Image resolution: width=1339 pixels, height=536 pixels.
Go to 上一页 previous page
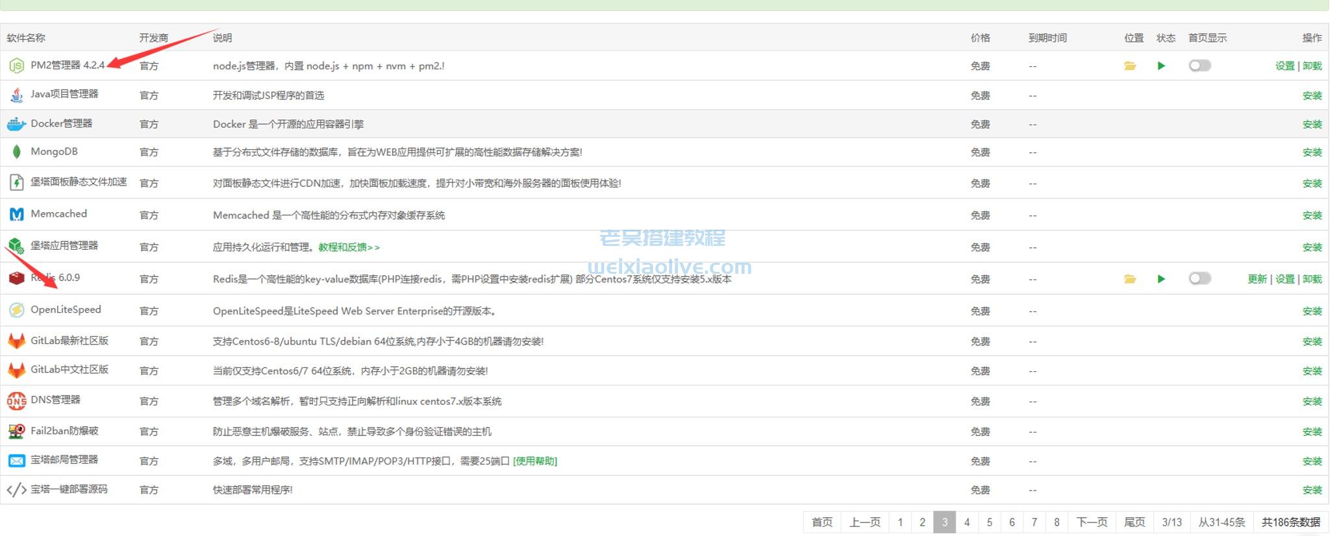(x=865, y=522)
